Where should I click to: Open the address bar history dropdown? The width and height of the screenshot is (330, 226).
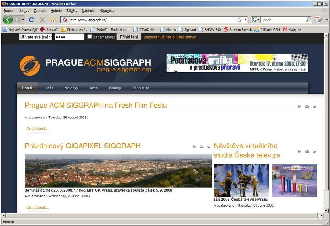(245, 20)
